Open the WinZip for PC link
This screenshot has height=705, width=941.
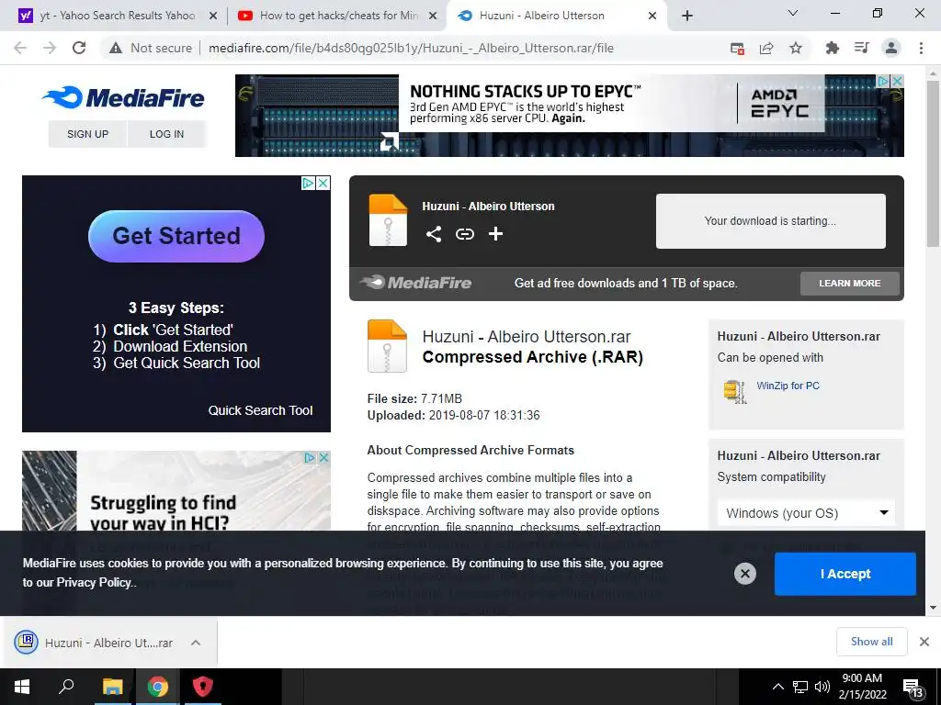pos(788,386)
